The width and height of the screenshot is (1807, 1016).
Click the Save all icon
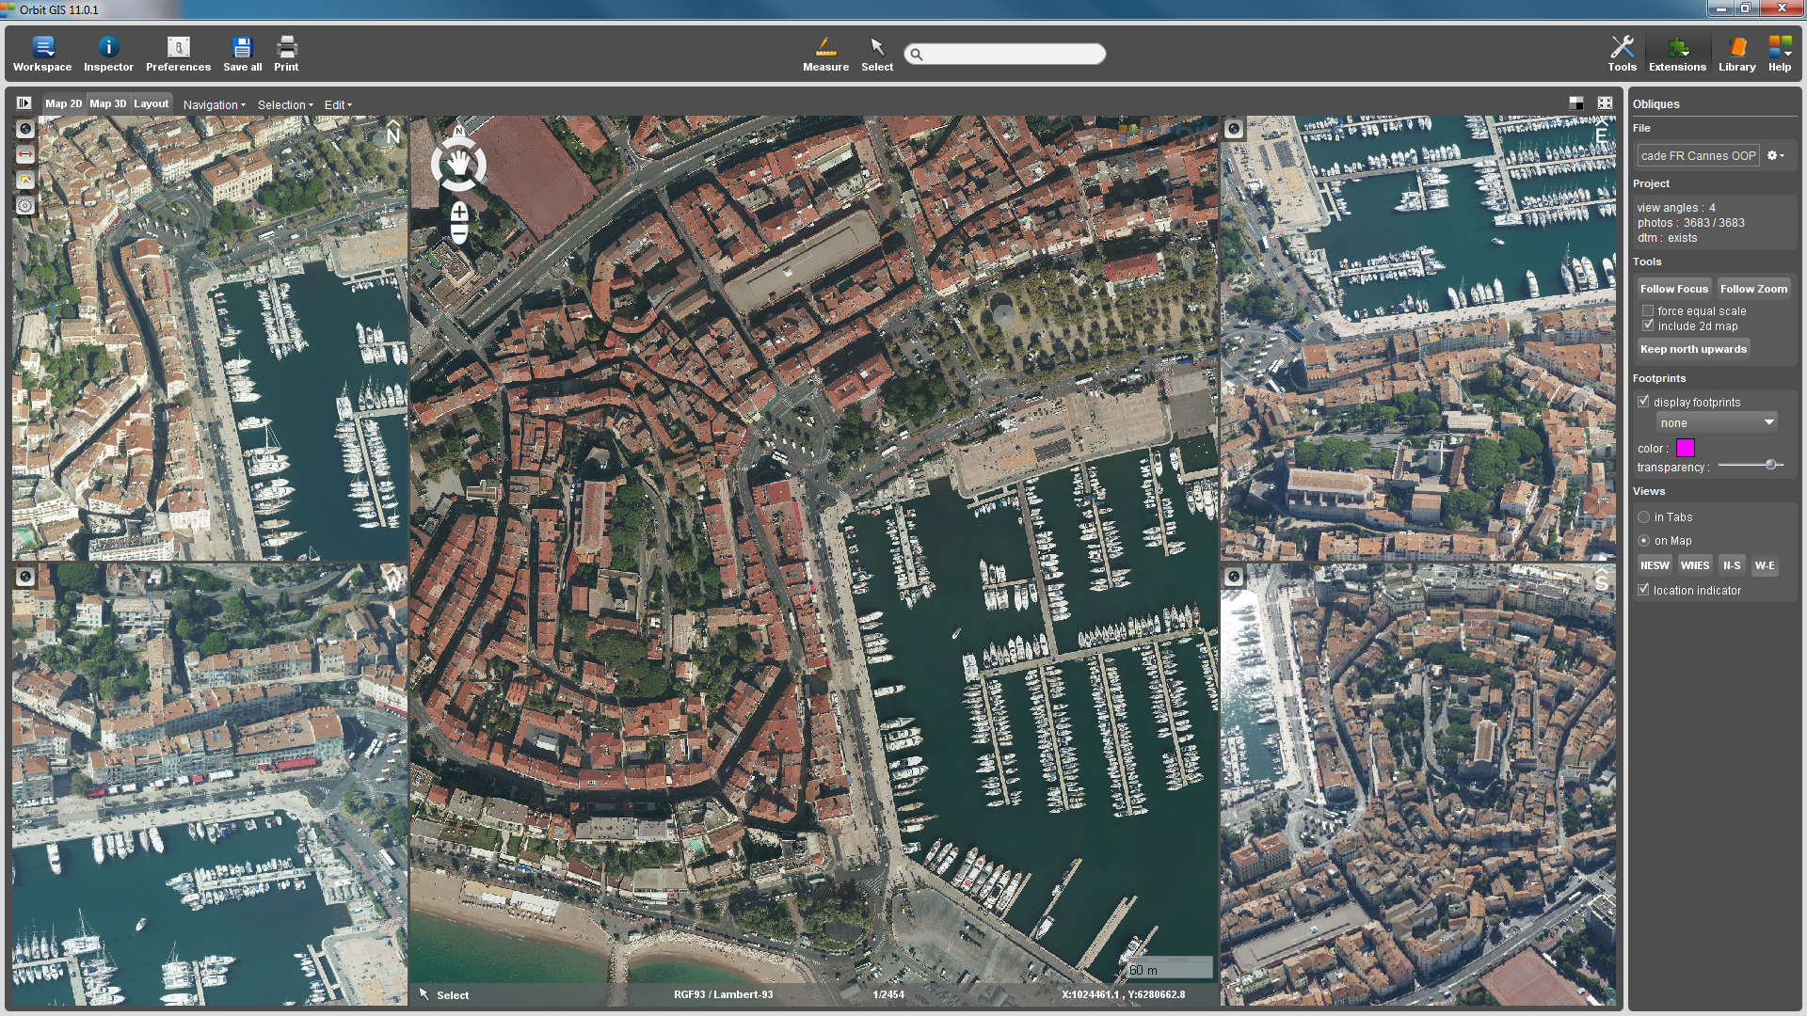242,54
